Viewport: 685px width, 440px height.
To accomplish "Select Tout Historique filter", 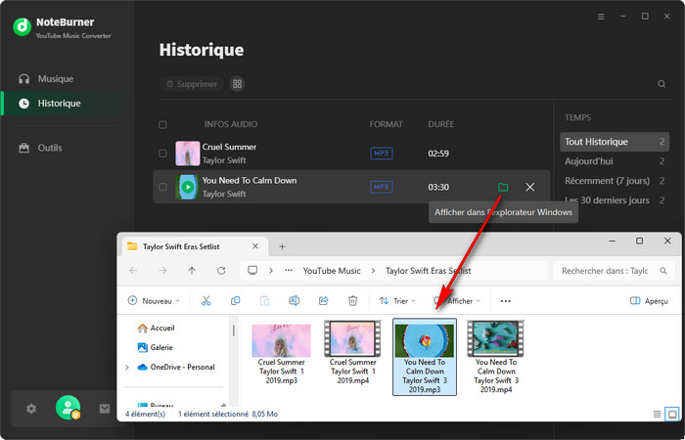I will pos(615,142).
